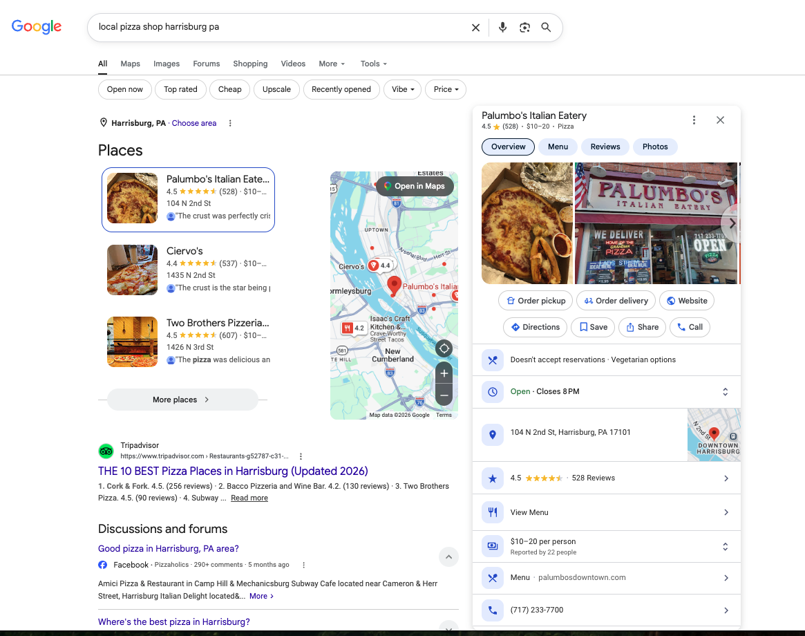
Task: Select the 4.2 restaurant map marker
Action: coord(354,328)
